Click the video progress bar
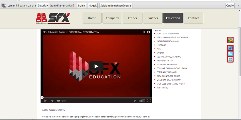Viewport: 241px width, 120px height. tap(96, 97)
